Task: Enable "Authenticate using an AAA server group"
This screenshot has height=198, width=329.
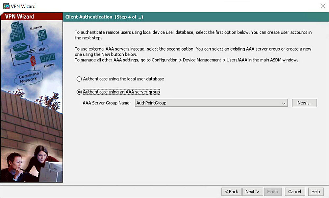Action: click(x=79, y=92)
